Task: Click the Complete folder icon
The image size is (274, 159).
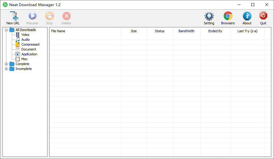Action: click(12, 64)
